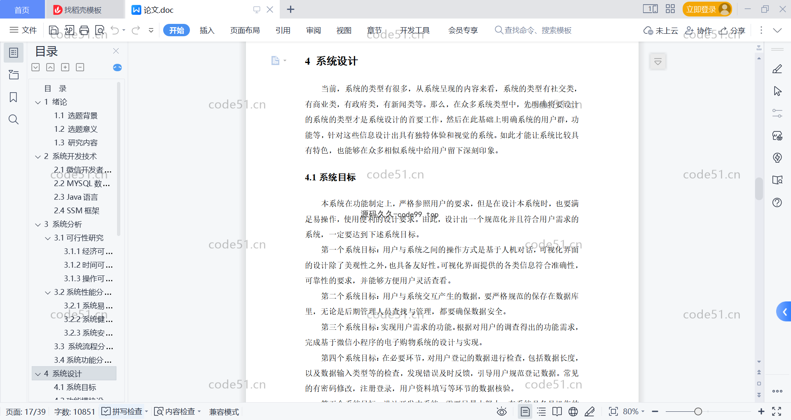
Task: Click the expand-all plus icon in 目录 panel
Action: tap(65, 67)
